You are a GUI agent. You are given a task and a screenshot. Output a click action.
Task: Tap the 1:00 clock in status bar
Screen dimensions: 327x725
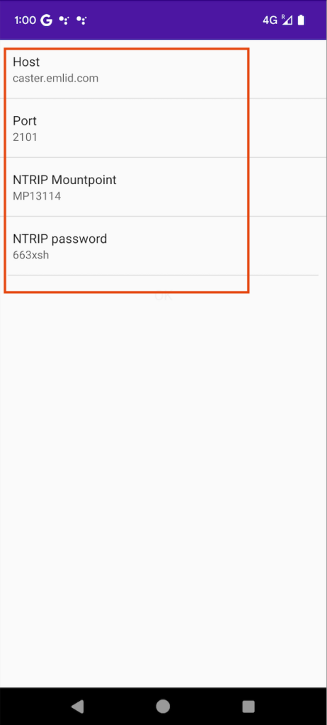point(25,20)
